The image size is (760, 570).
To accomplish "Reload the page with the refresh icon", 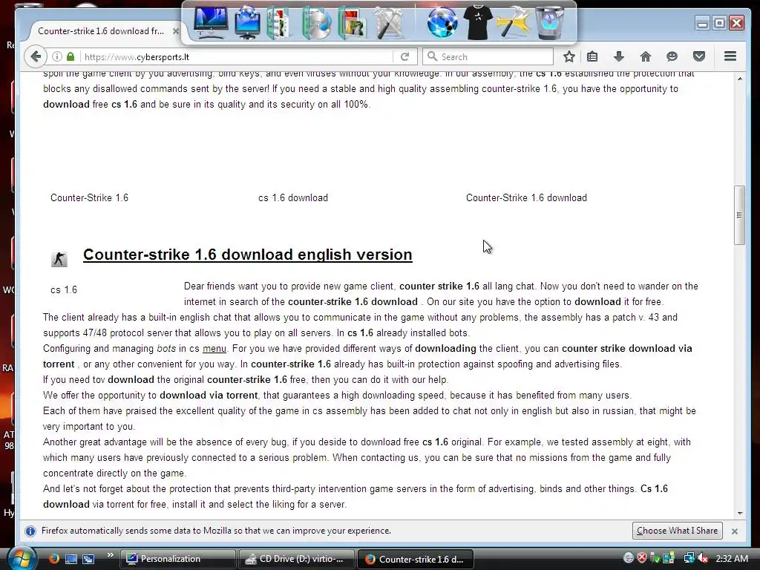I will [x=404, y=56].
